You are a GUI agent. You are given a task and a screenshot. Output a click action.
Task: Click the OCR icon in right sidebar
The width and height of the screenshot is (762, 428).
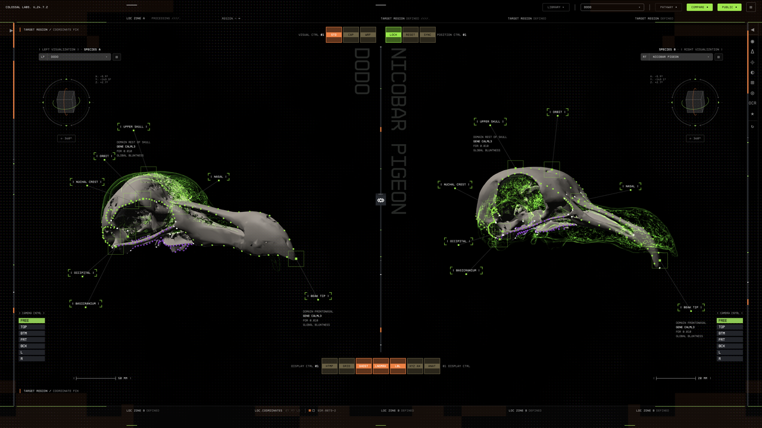(752, 103)
